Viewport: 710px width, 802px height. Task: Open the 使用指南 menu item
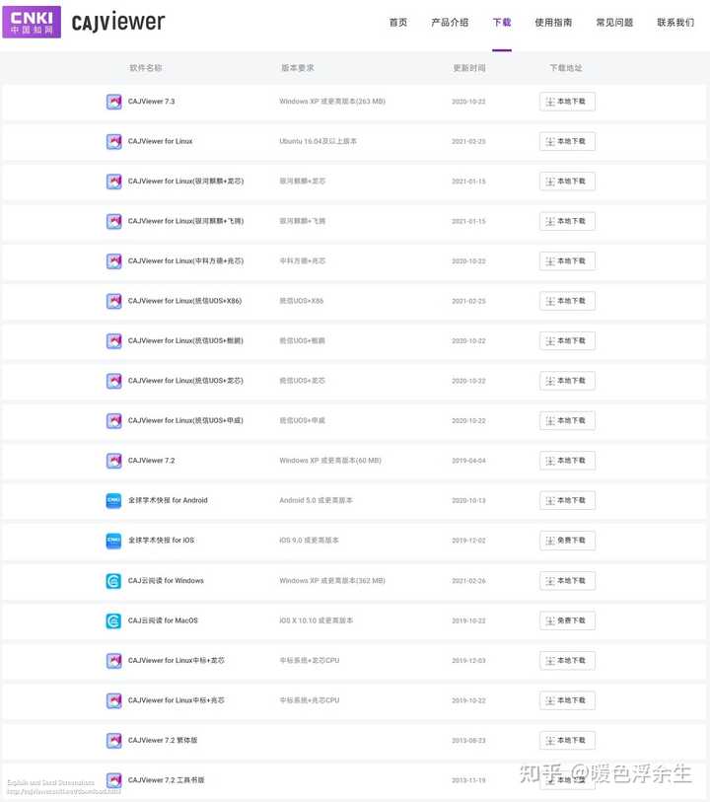pos(553,22)
